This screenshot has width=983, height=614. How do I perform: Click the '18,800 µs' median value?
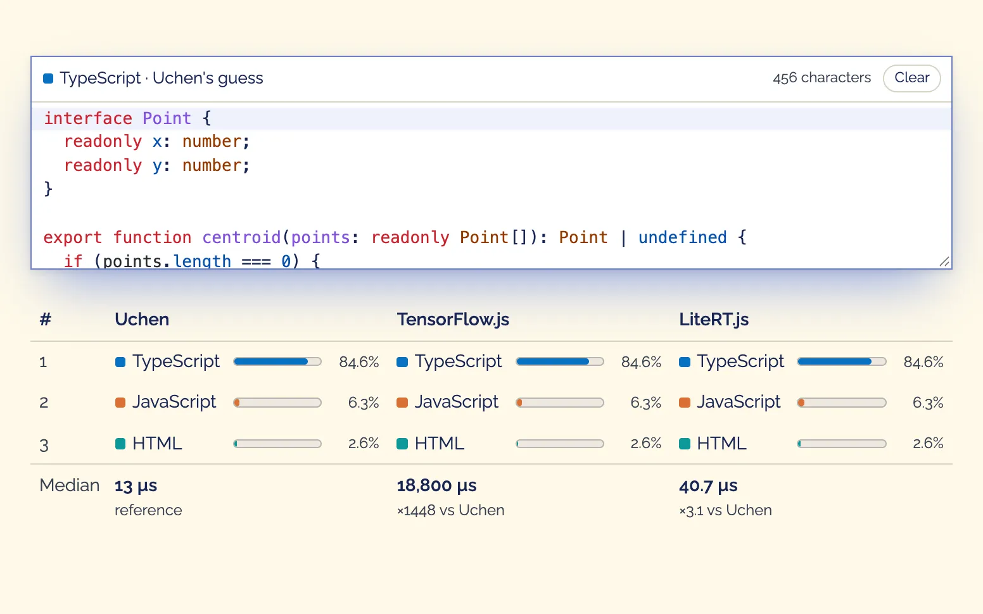coord(436,486)
